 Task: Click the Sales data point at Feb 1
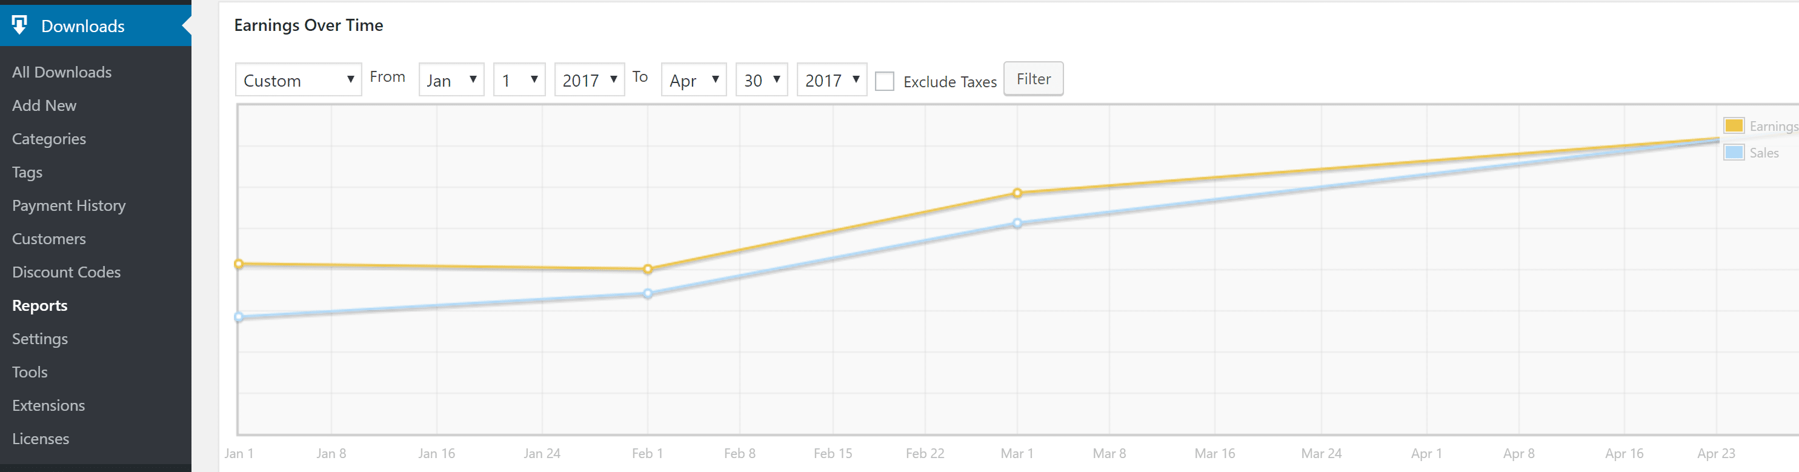coord(647,294)
